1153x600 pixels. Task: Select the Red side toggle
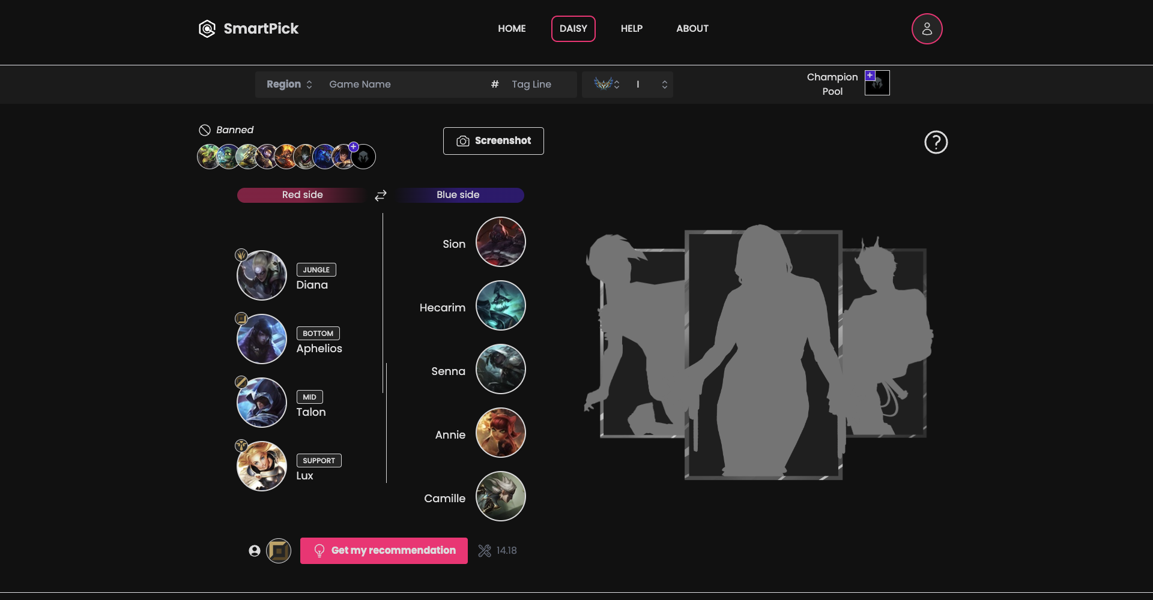pyautogui.click(x=303, y=195)
